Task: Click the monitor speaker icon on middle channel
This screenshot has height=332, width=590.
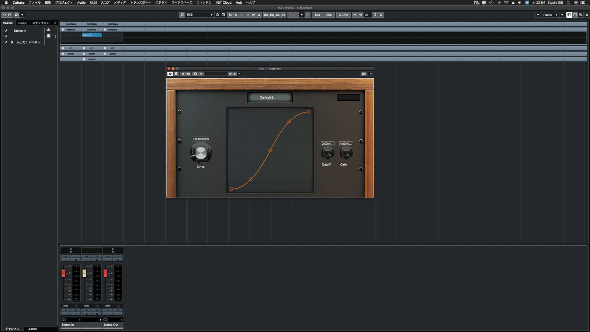Action: pyautogui.click(x=87, y=314)
